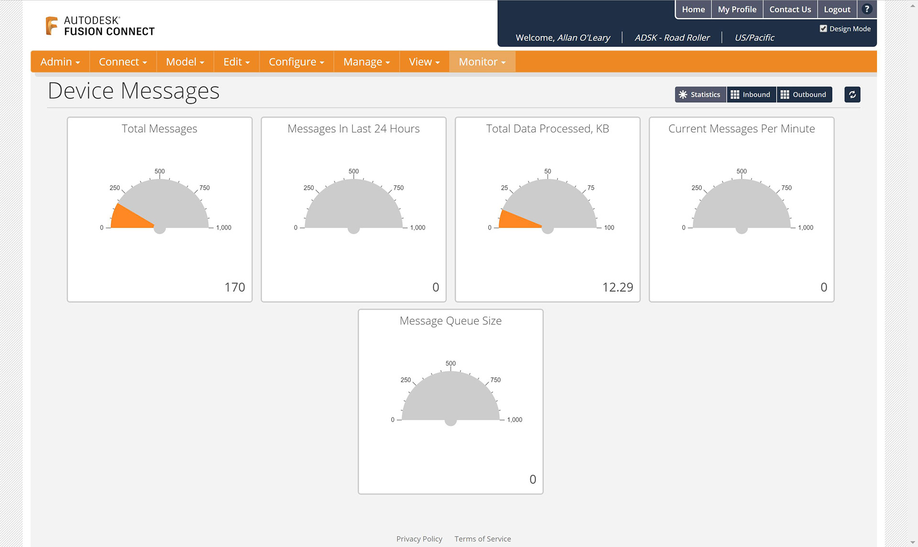918x547 pixels.
Task: Expand the Monitor dropdown menu
Action: click(x=481, y=62)
